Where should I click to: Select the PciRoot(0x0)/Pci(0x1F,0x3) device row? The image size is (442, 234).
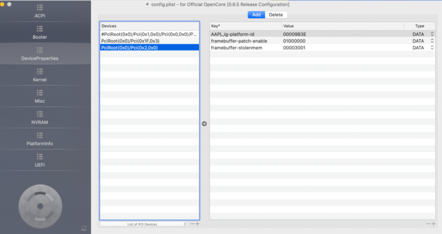pyautogui.click(x=149, y=41)
